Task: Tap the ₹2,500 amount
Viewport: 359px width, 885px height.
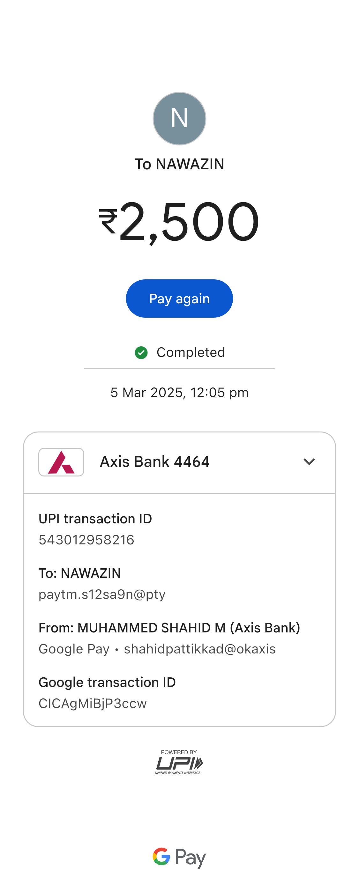Action: point(179,222)
